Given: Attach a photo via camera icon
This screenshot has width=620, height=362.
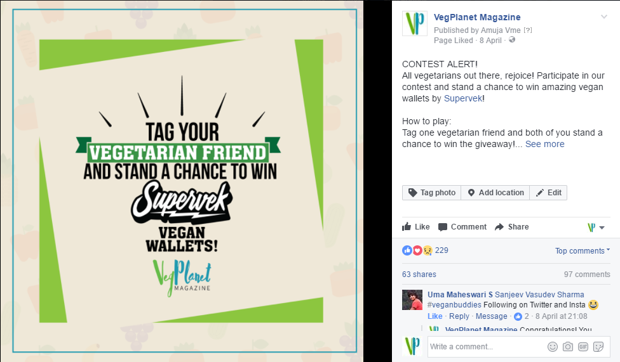Looking at the screenshot, I should [x=568, y=347].
